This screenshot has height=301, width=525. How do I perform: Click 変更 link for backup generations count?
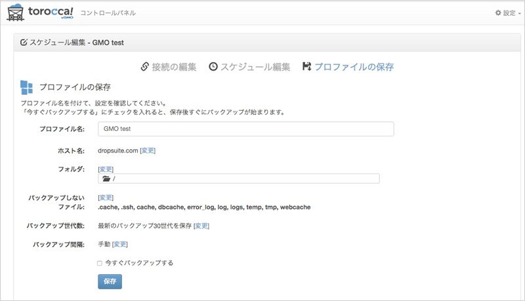coord(201,226)
